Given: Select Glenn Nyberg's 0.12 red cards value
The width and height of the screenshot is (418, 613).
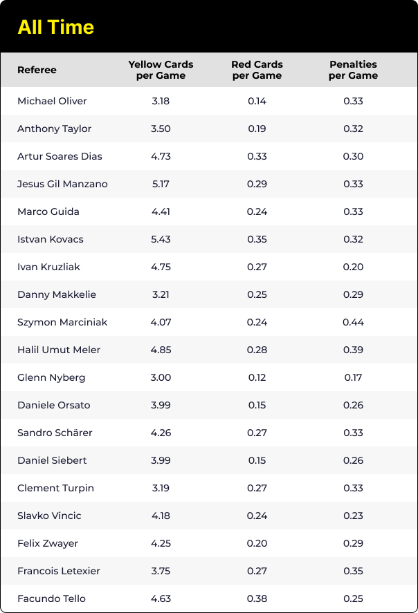Looking at the screenshot, I should point(257,377).
